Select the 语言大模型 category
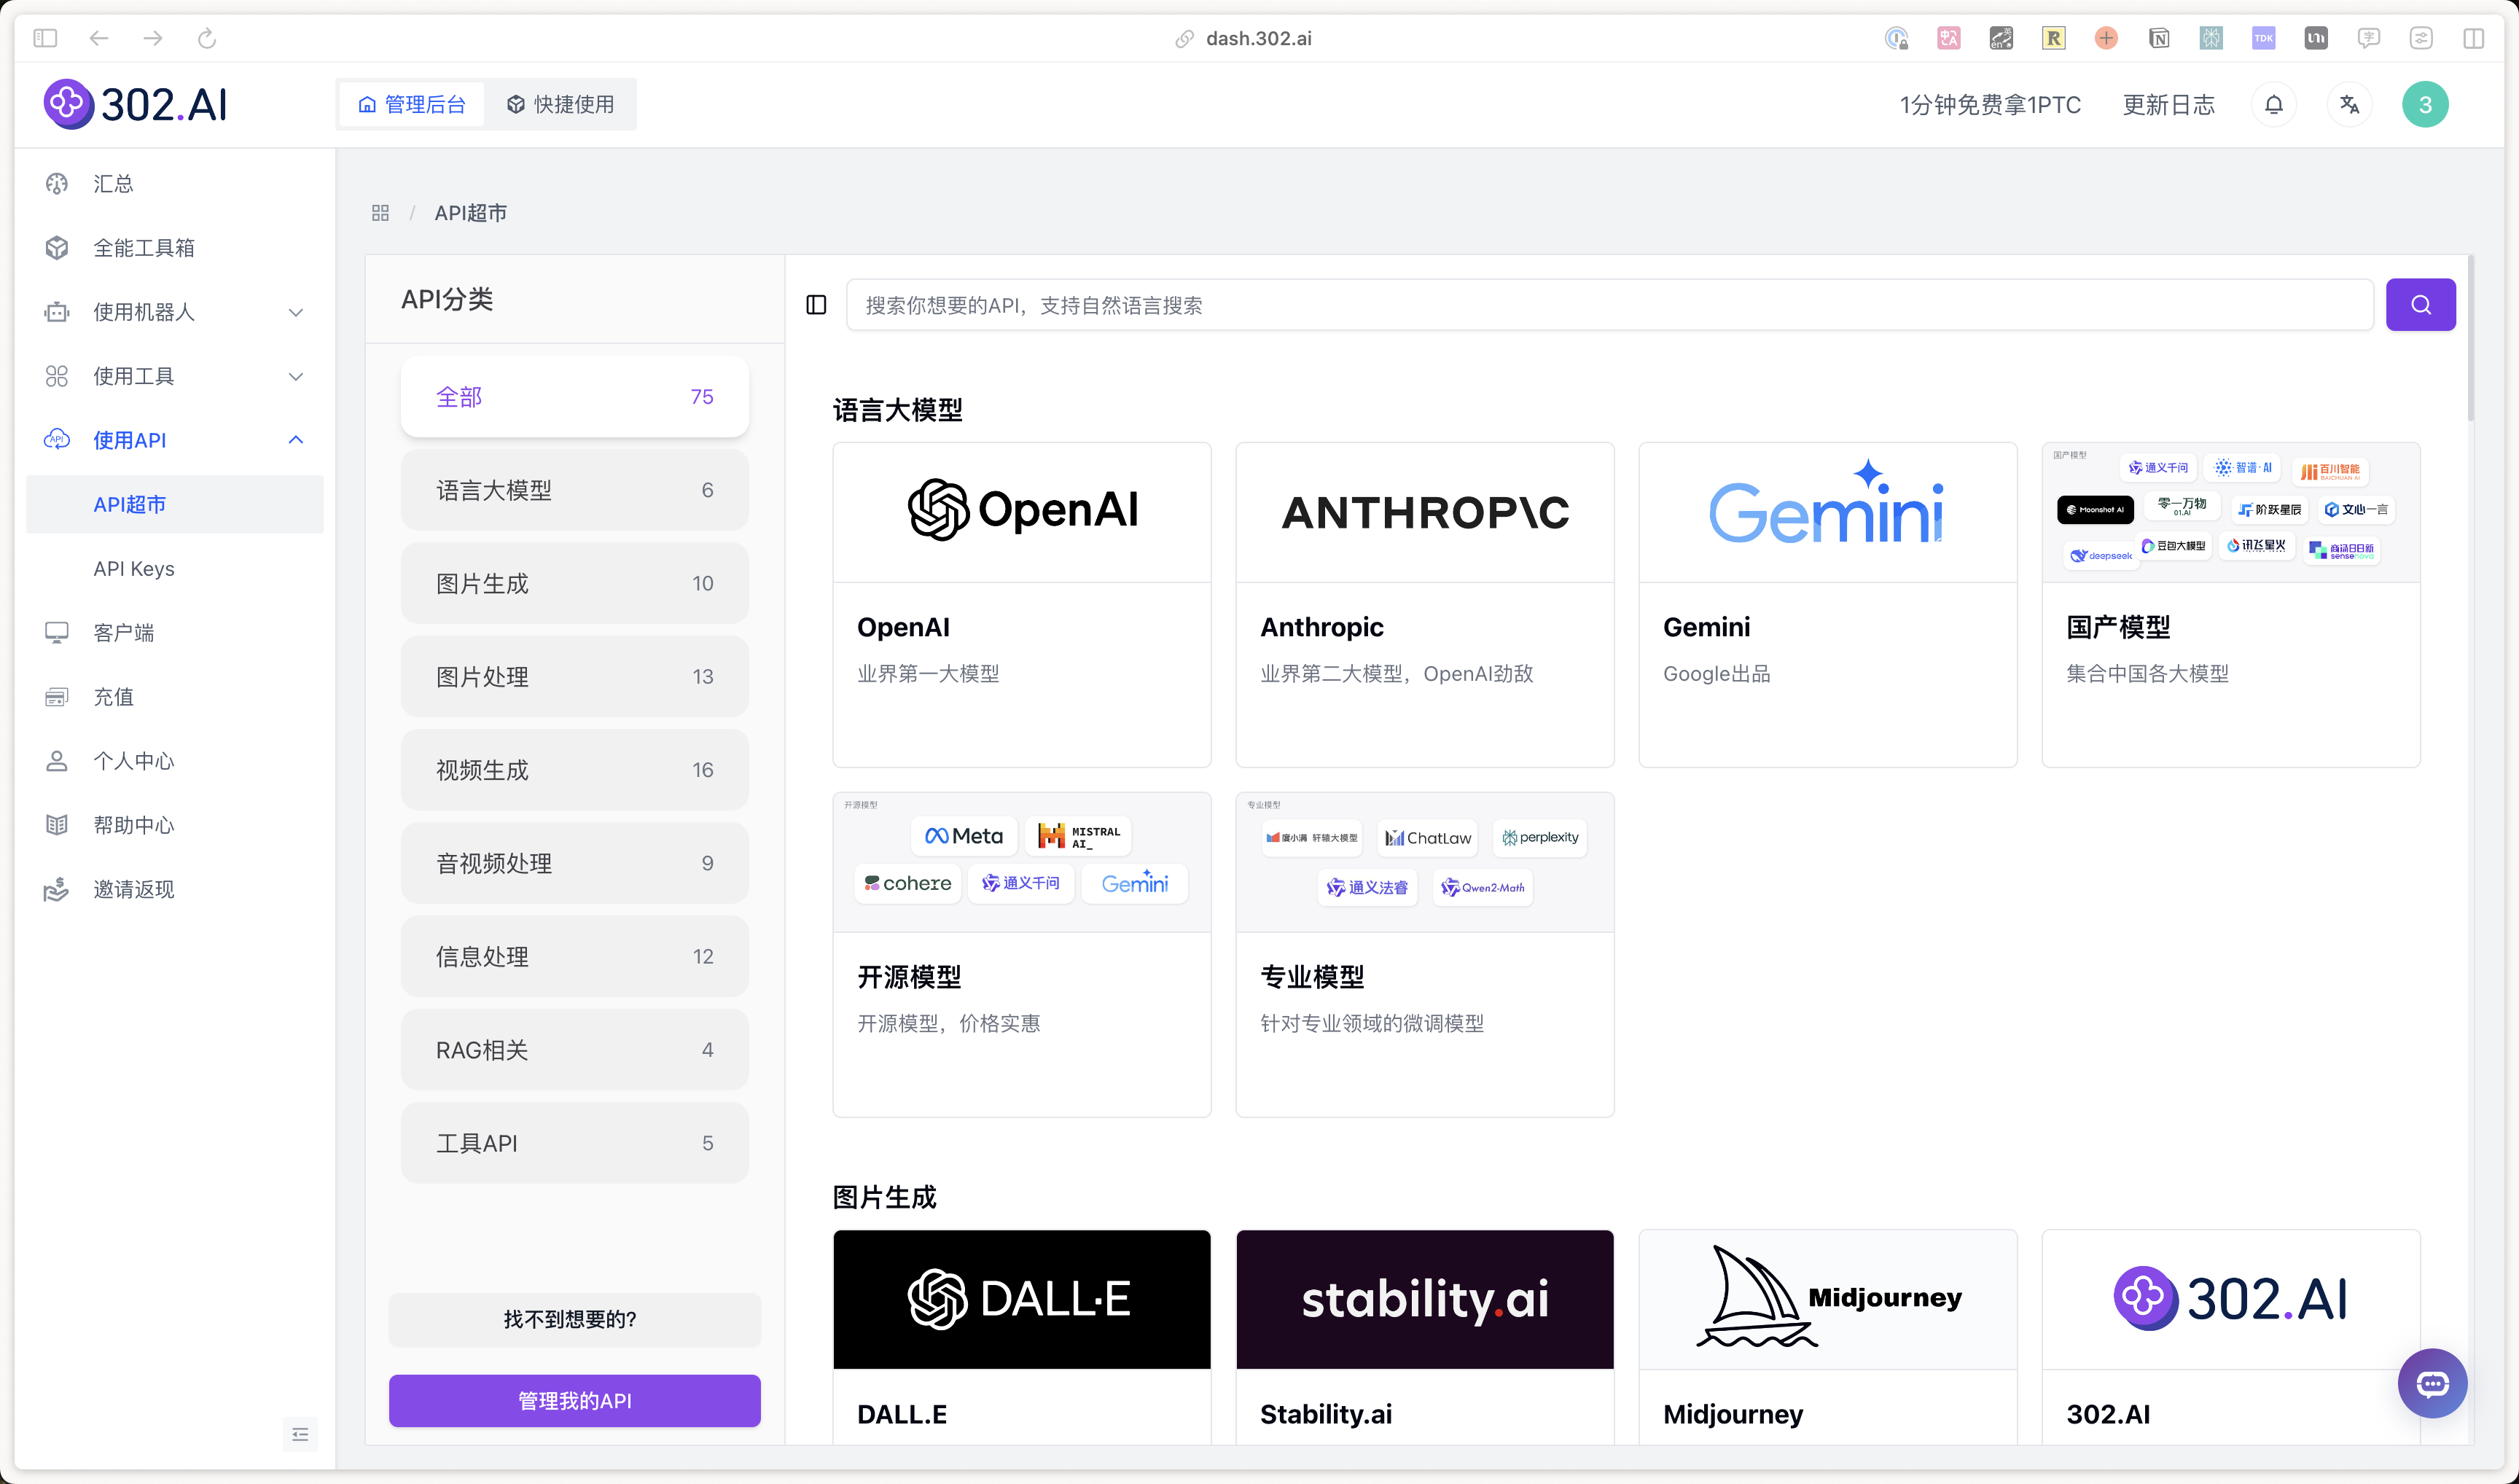 tap(575, 490)
